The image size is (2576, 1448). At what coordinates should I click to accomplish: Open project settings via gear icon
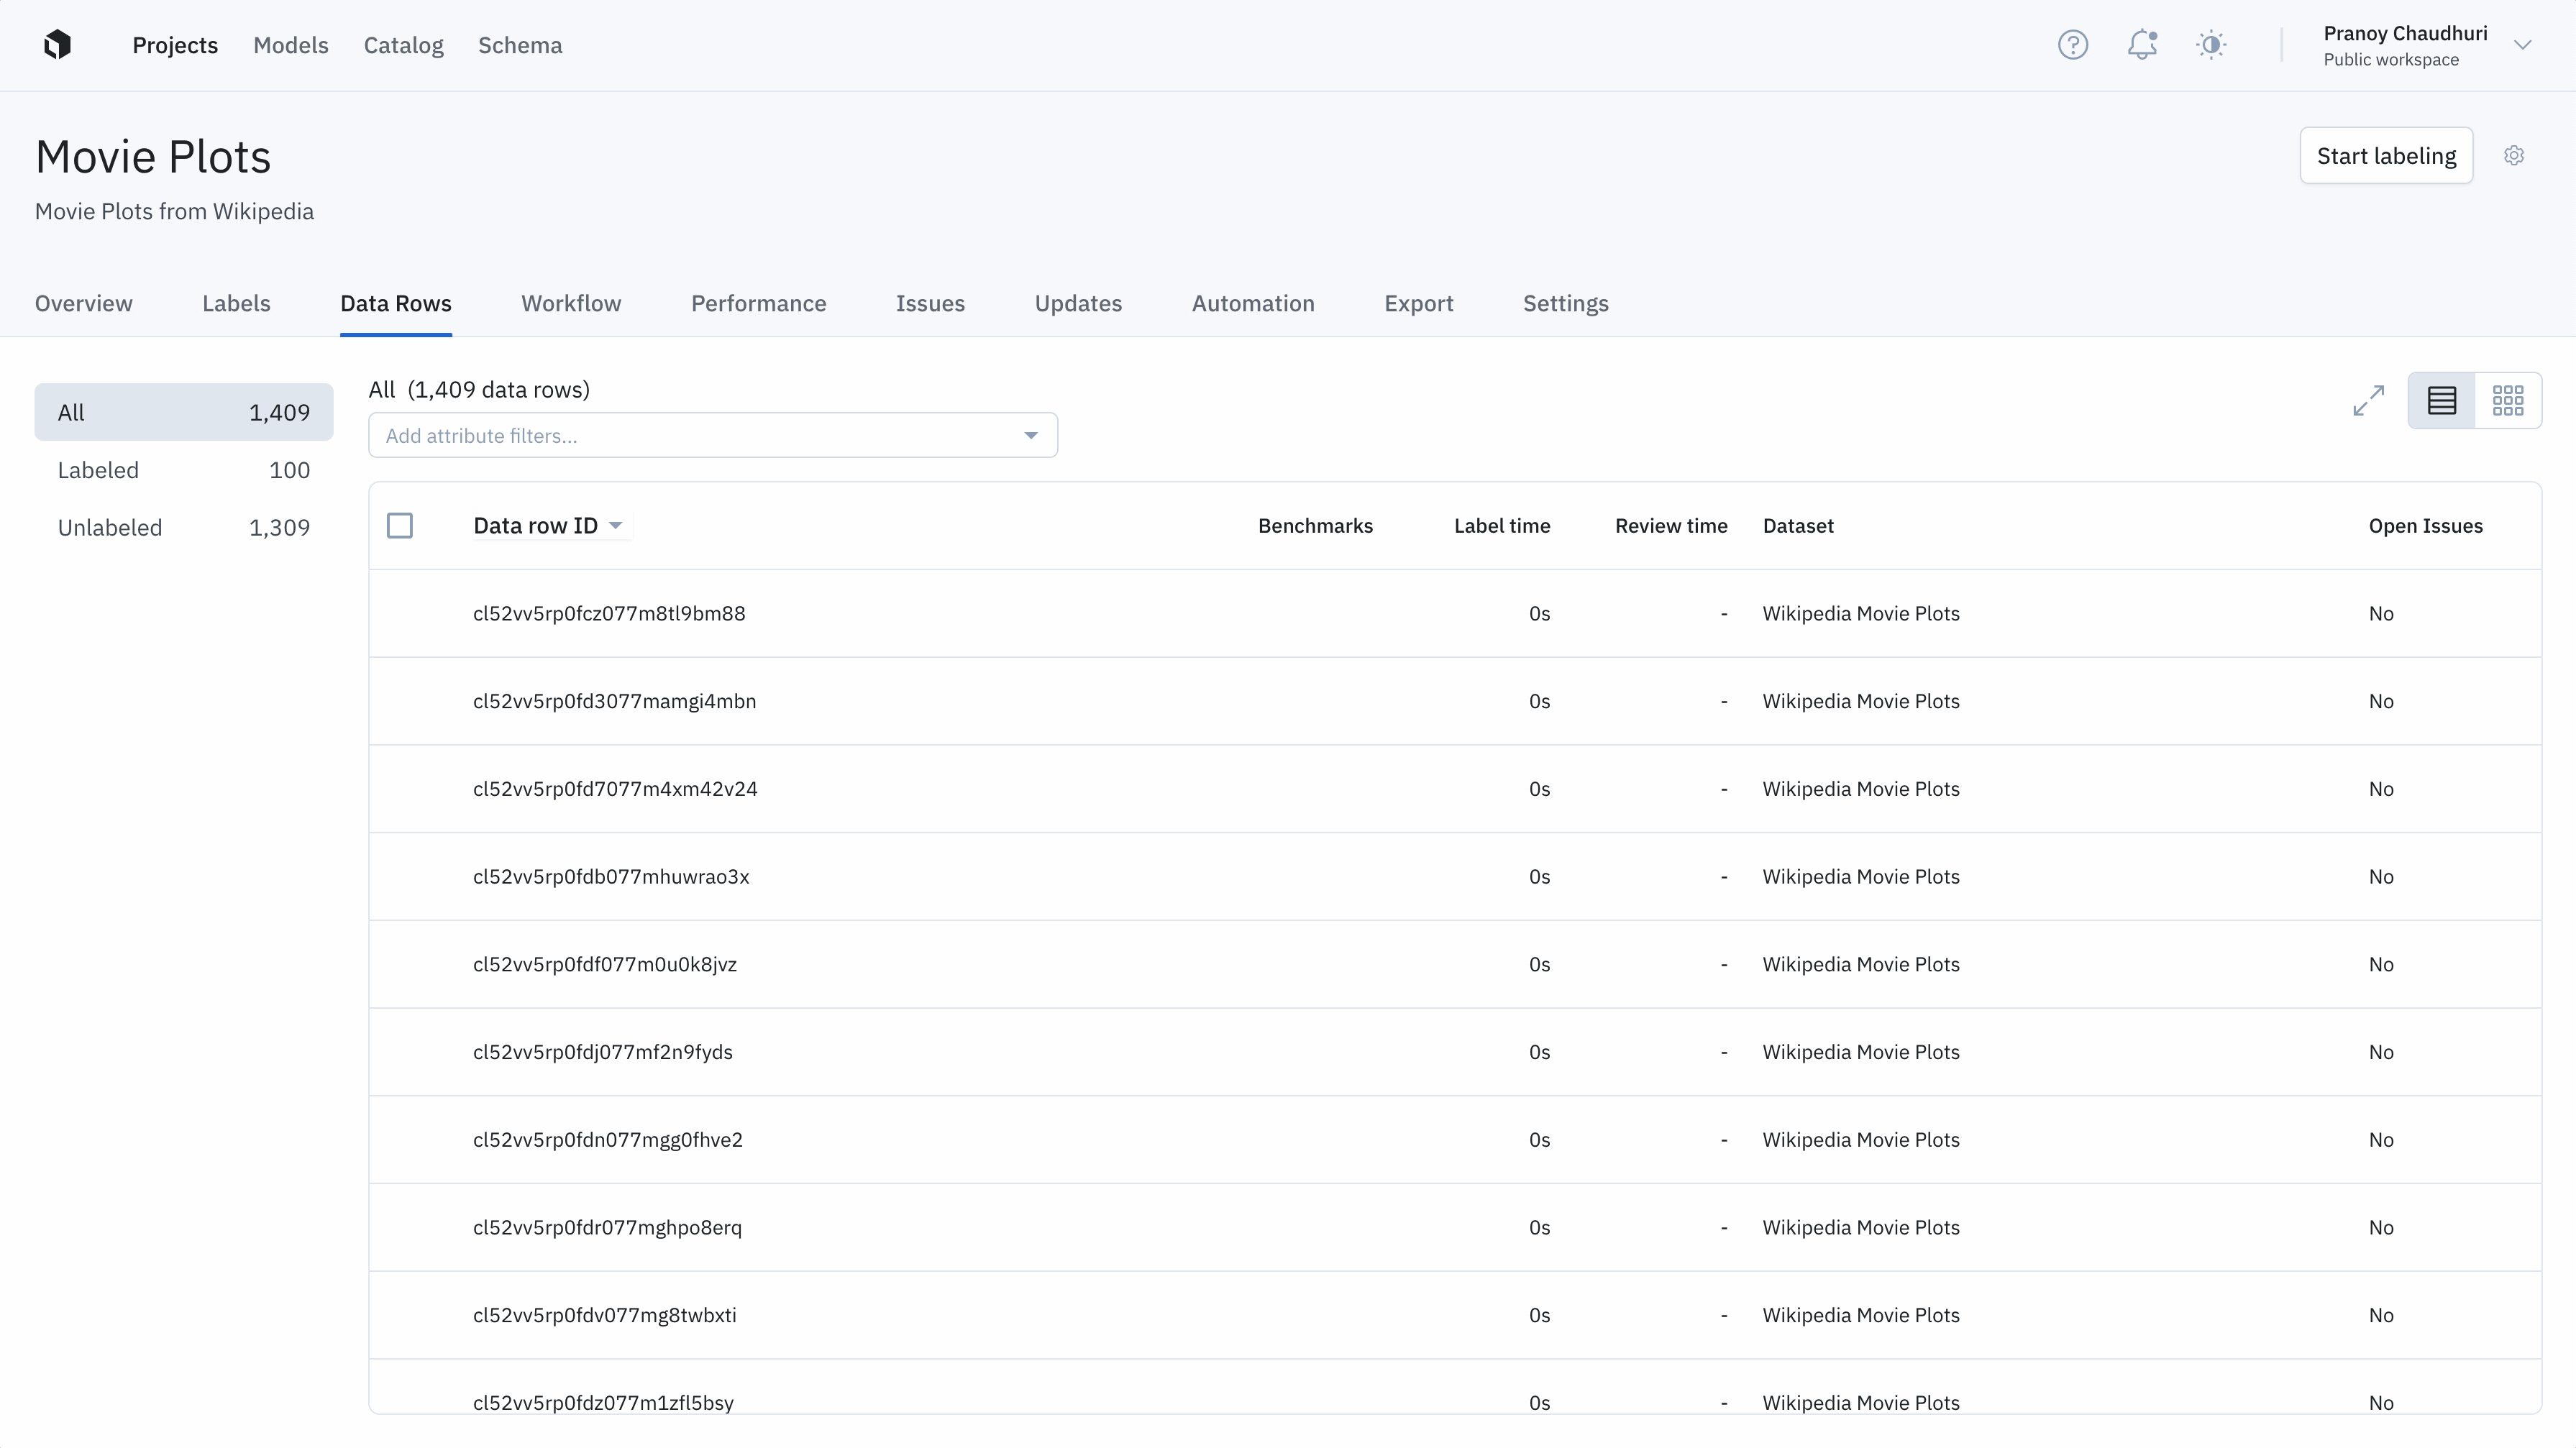pyautogui.click(x=2515, y=155)
